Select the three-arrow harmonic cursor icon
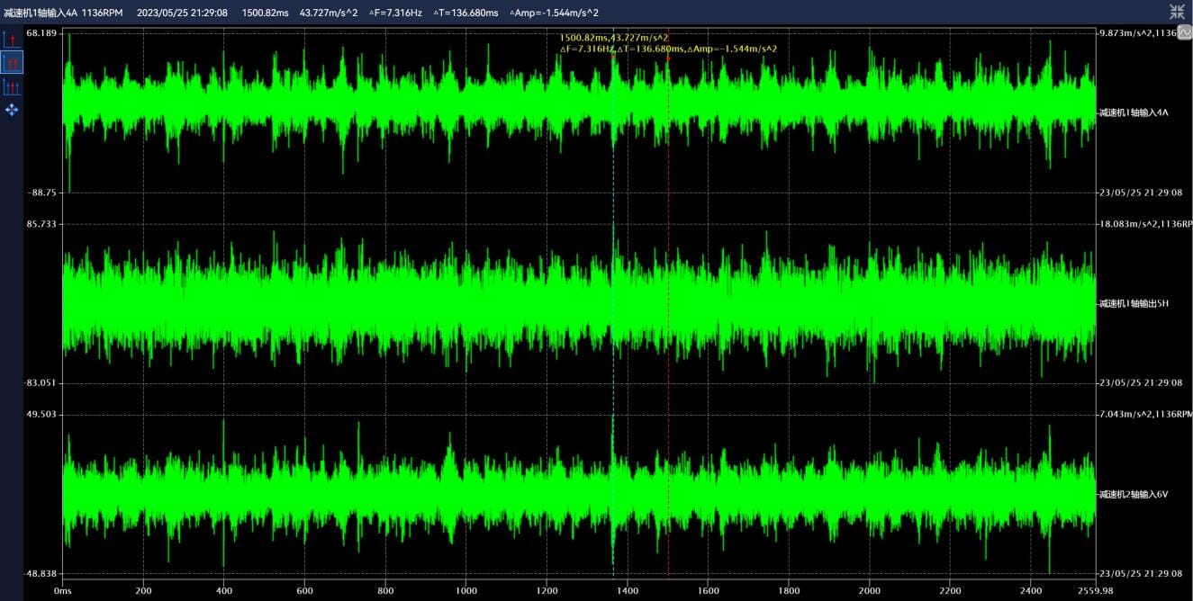1193x601 pixels. (11, 86)
